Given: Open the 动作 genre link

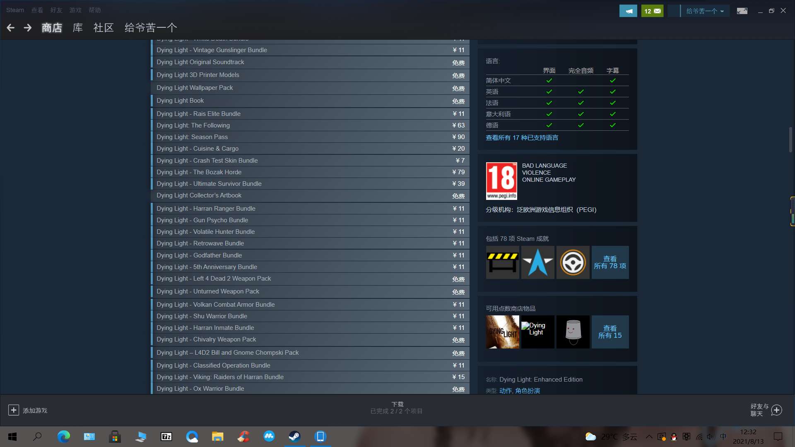Looking at the screenshot, I should point(506,391).
